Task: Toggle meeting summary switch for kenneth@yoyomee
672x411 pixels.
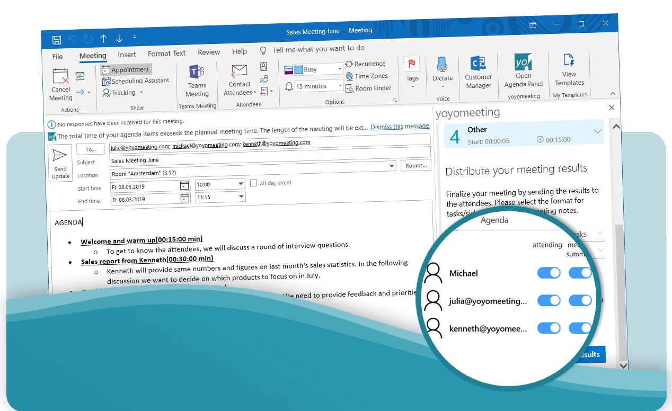Action: (x=580, y=328)
